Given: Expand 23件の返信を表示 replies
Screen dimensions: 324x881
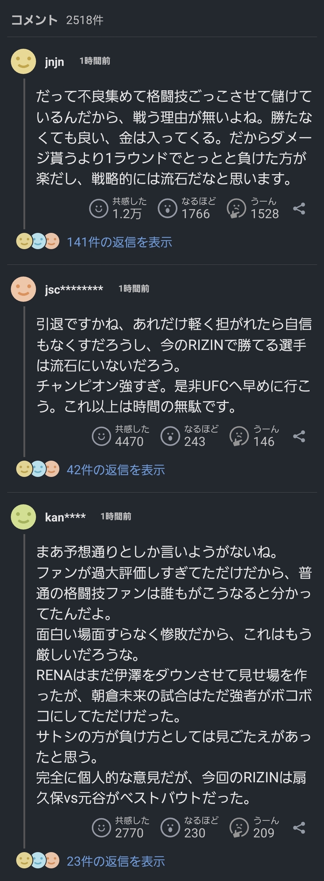Looking at the screenshot, I should pos(116,861).
